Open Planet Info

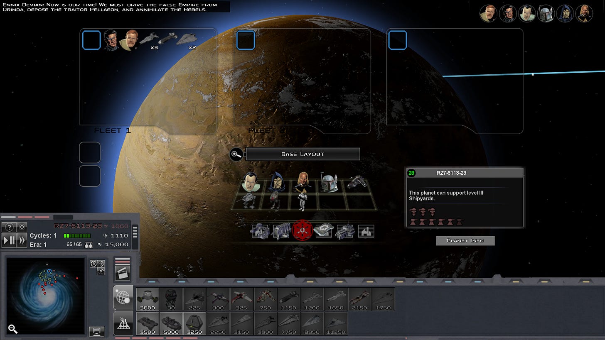pyautogui.click(x=465, y=241)
